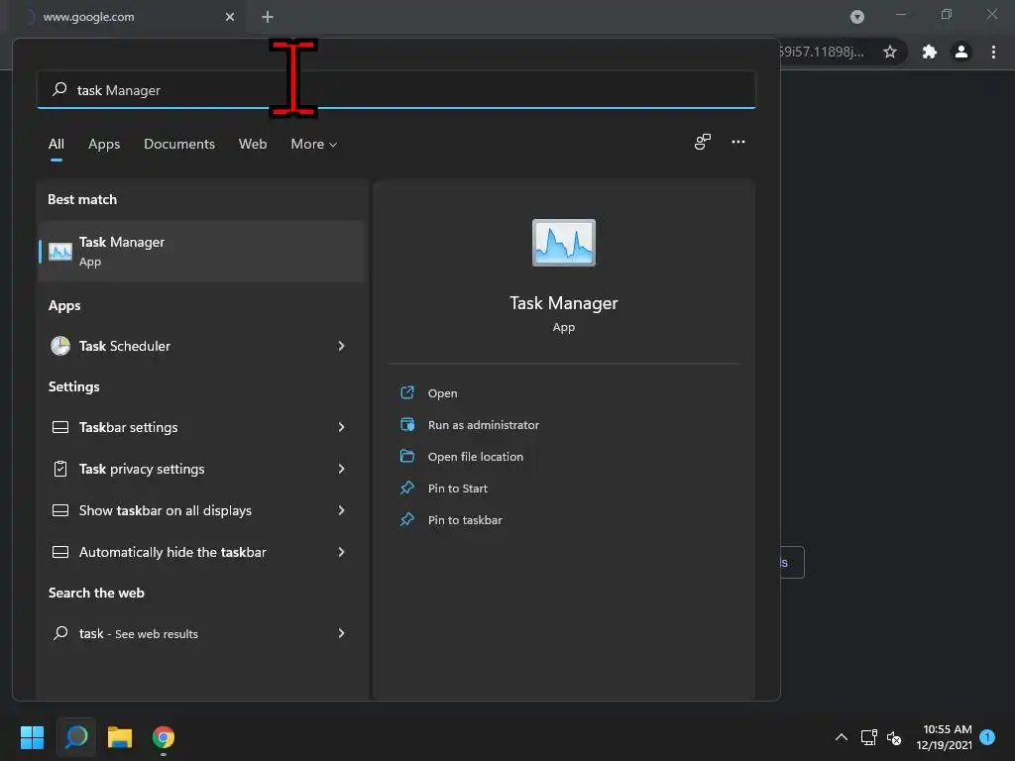Click the web search magnifier icon for task

60,633
